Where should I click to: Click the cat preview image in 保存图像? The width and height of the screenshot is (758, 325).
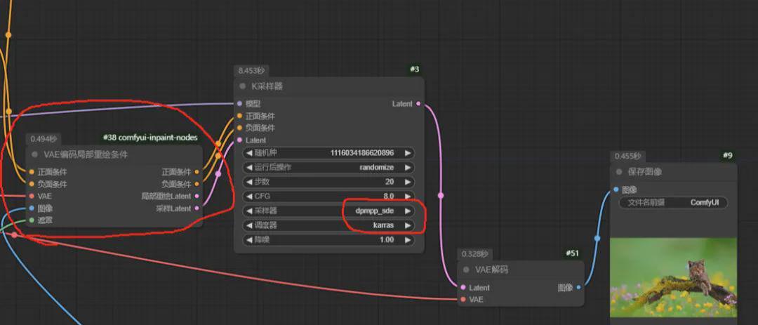point(673,277)
